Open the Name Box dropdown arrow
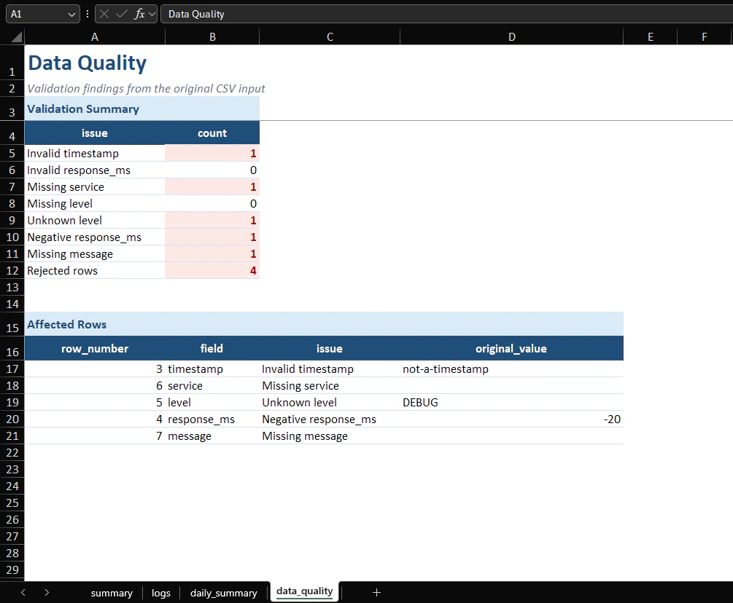The height and width of the screenshot is (603, 733). click(71, 15)
